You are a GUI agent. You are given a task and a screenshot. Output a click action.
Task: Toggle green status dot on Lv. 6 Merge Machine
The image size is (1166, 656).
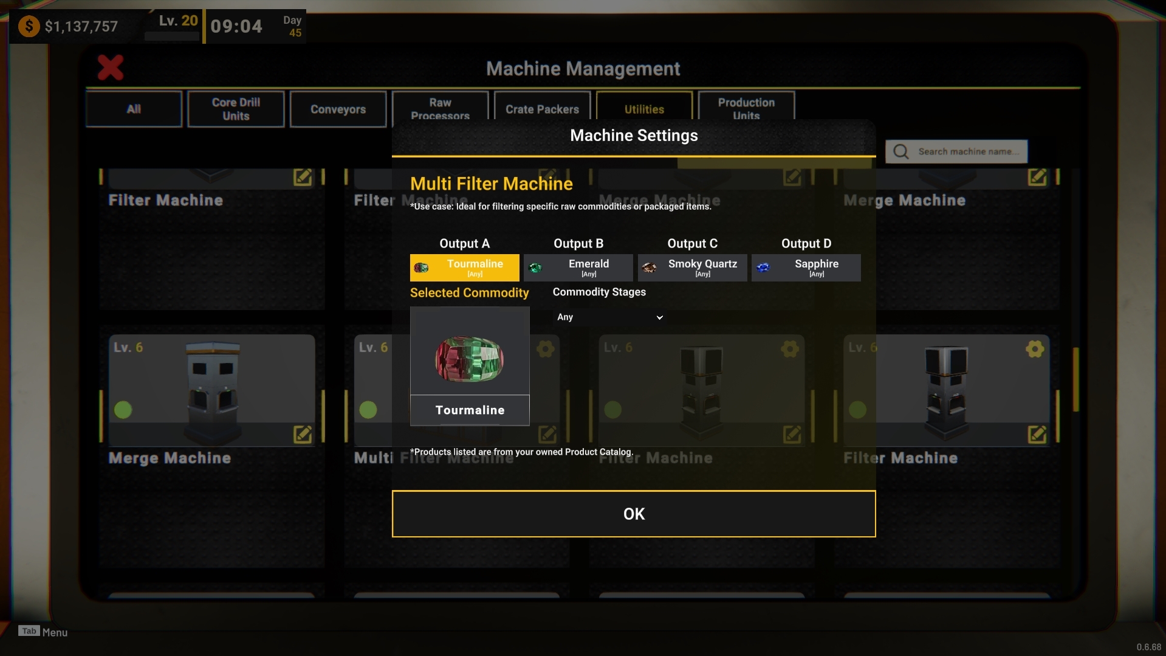(x=123, y=410)
